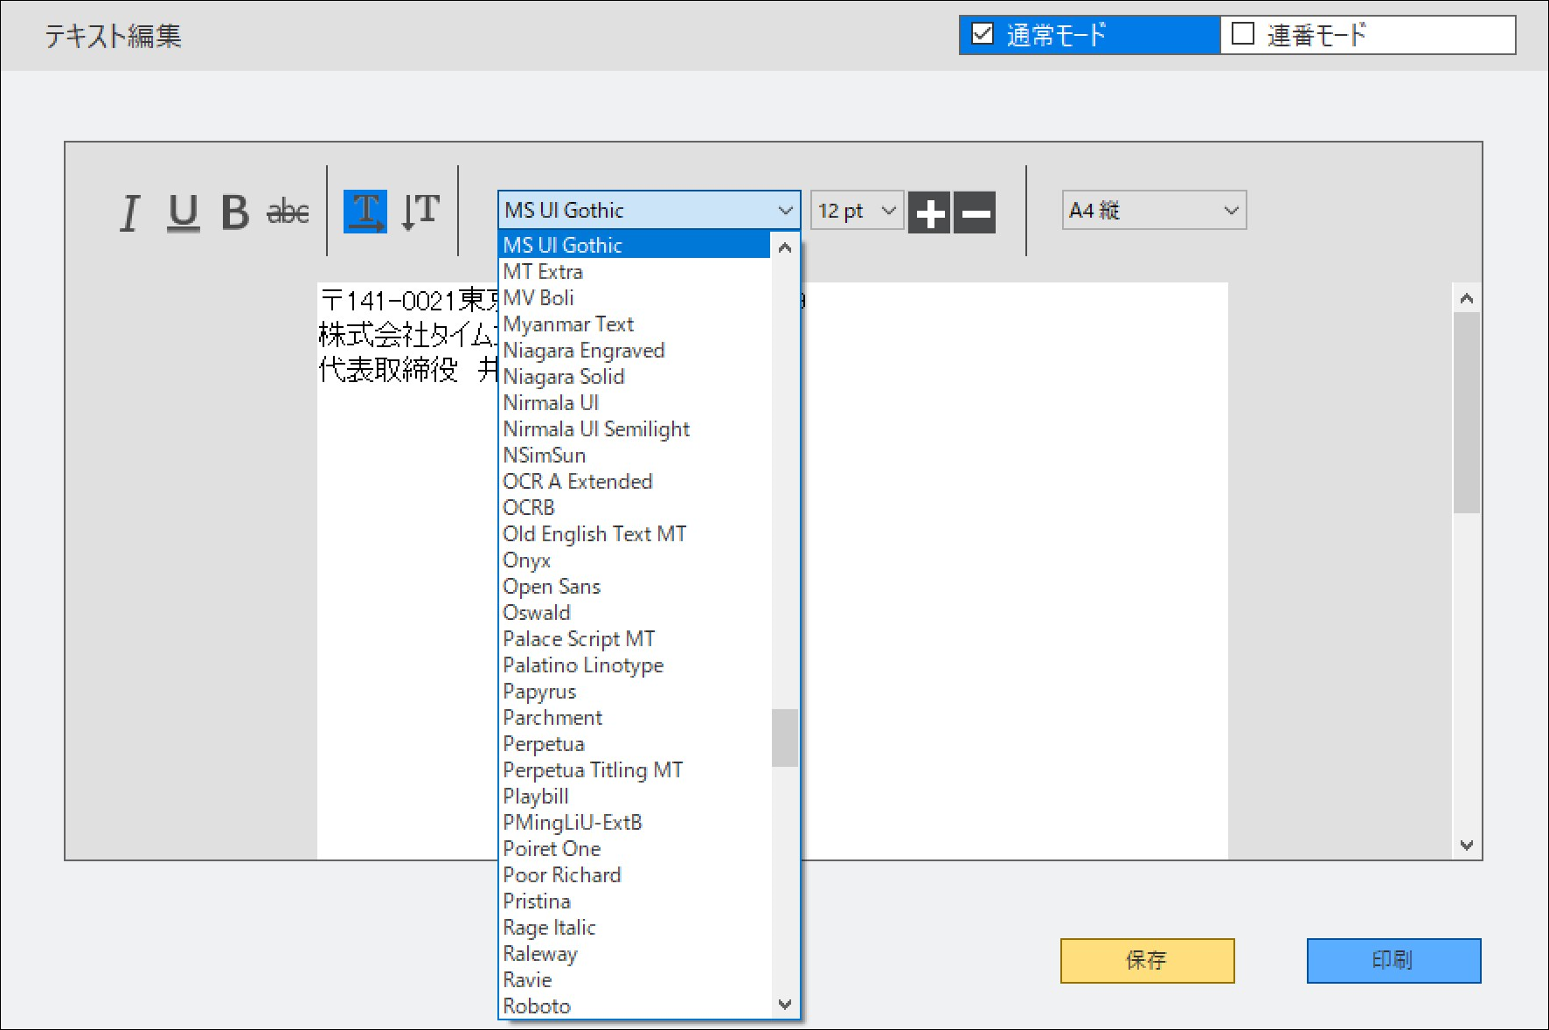The image size is (1549, 1030).
Task: Select Palatino Linotype font
Action: point(636,665)
